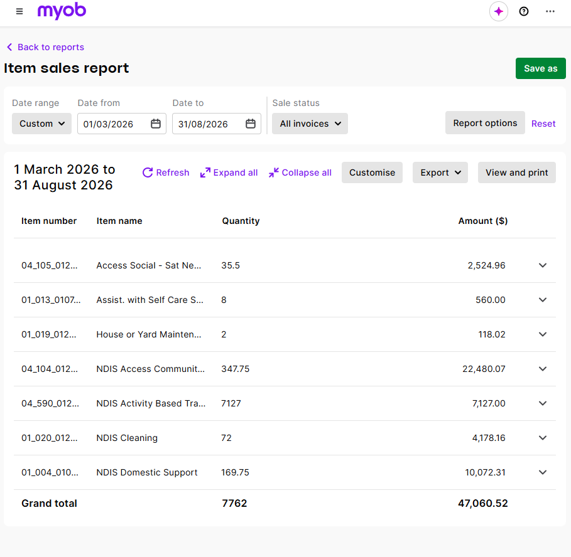Expand the House or Yard Maintenance row
The height and width of the screenshot is (557, 571).
click(x=543, y=334)
